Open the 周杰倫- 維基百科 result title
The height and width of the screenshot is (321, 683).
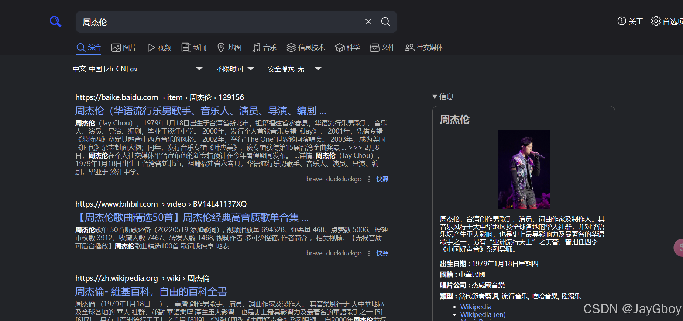click(151, 291)
